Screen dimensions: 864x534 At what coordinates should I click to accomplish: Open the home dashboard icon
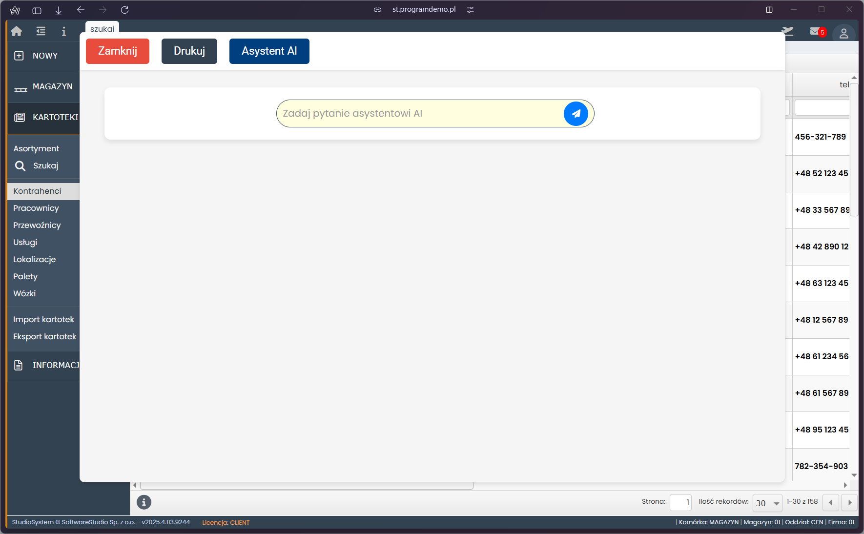[x=16, y=31]
